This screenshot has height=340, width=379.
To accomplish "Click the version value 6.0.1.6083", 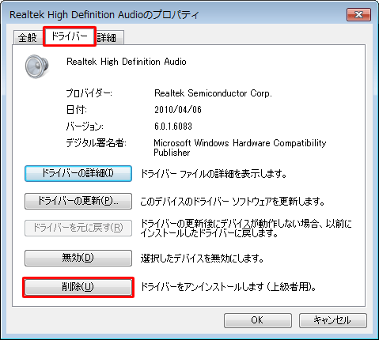I will pos(173,127).
